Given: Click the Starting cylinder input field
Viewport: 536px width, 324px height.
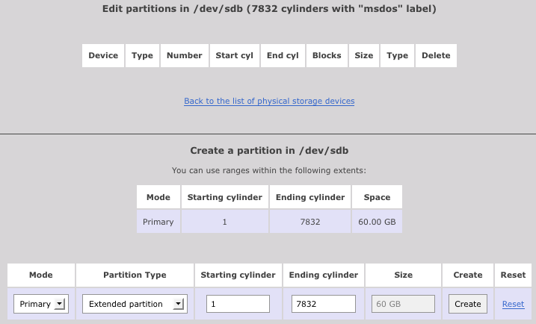Looking at the screenshot, I should [x=238, y=304].
